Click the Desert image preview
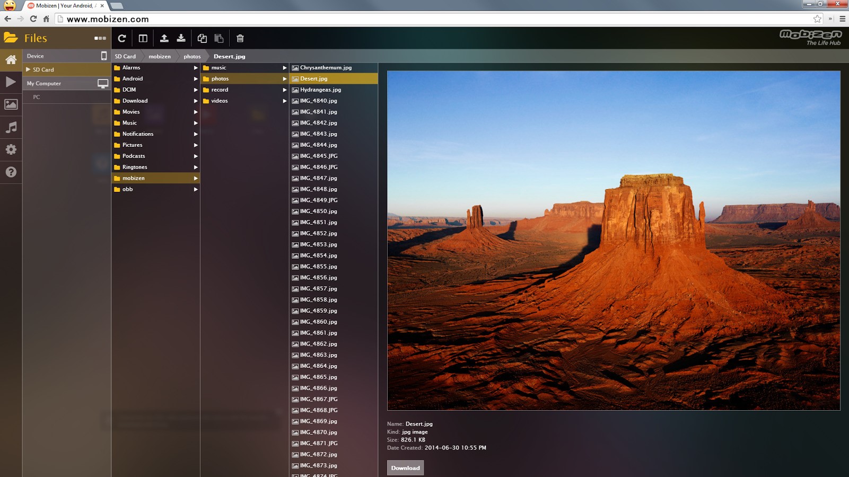This screenshot has height=477, width=849. 614,241
